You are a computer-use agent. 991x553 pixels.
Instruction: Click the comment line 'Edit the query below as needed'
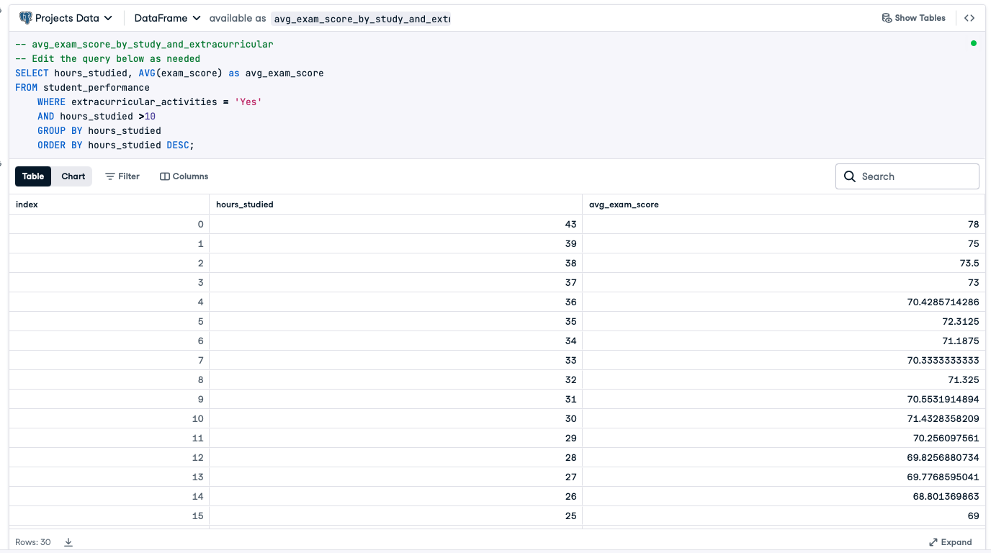107,58
